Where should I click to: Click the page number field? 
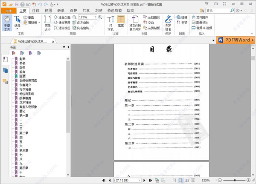[x=126, y=180]
